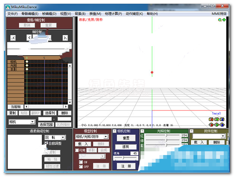This screenshot has width=234, height=177.
Task: Collapse the 相机控制 panel using its minus icon
Action: click(x=114, y=131)
